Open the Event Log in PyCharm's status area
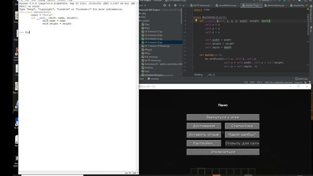313x176 pixels. coord(301,79)
